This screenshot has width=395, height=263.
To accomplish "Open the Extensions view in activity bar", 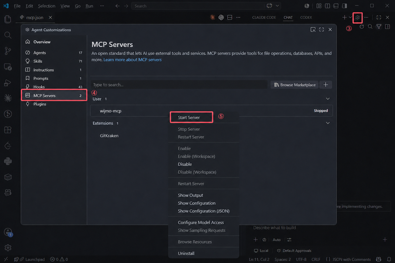I will click(x=8, y=130).
